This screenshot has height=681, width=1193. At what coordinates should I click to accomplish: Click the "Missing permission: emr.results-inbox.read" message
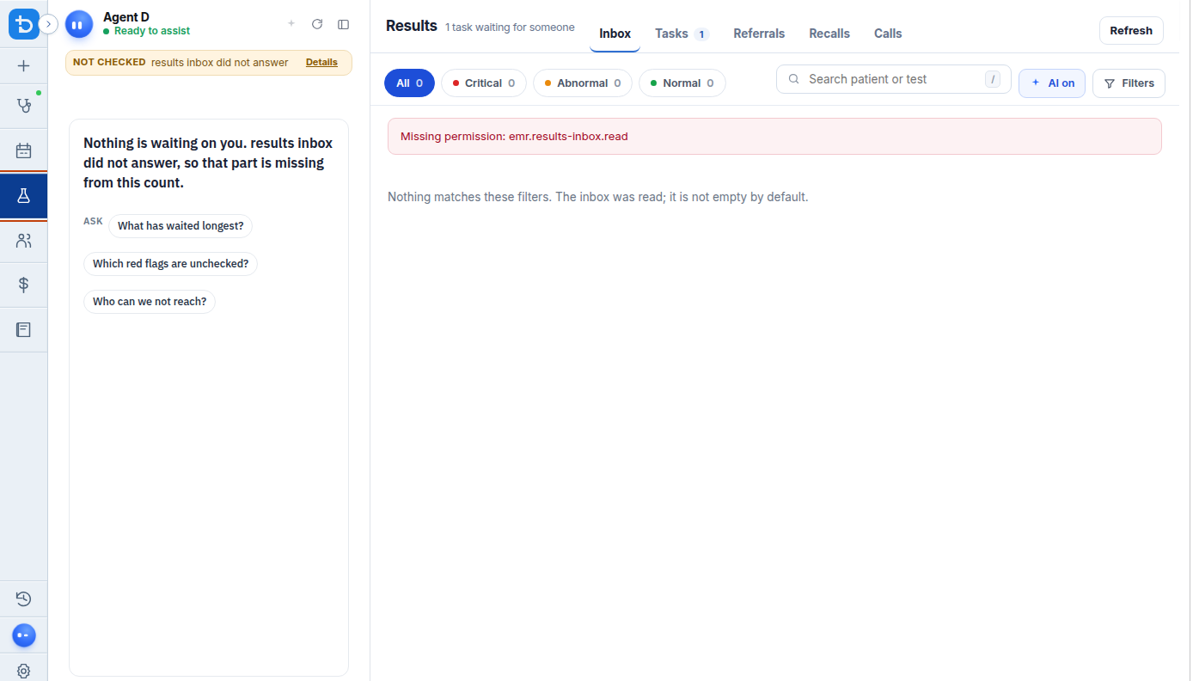[x=774, y=137]
